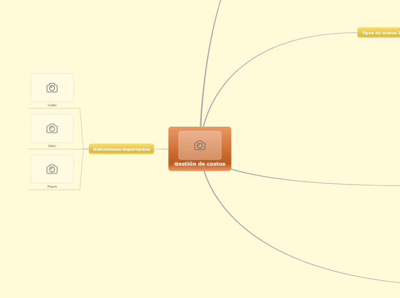Click the camera icon above the Valor label

click(x=52, y=128)
